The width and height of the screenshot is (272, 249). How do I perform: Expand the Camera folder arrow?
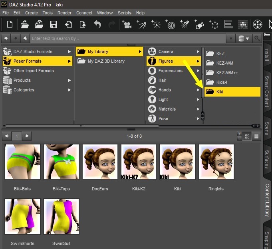pyautogui.click(x=198, y=51)
